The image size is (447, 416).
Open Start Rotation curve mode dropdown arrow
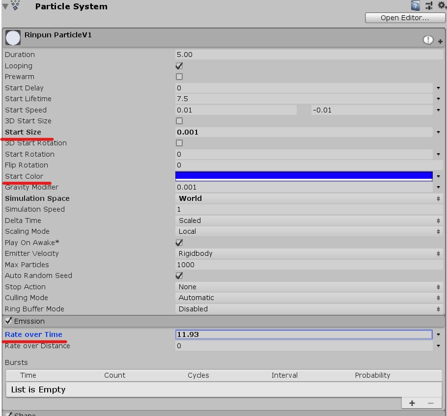439,155
